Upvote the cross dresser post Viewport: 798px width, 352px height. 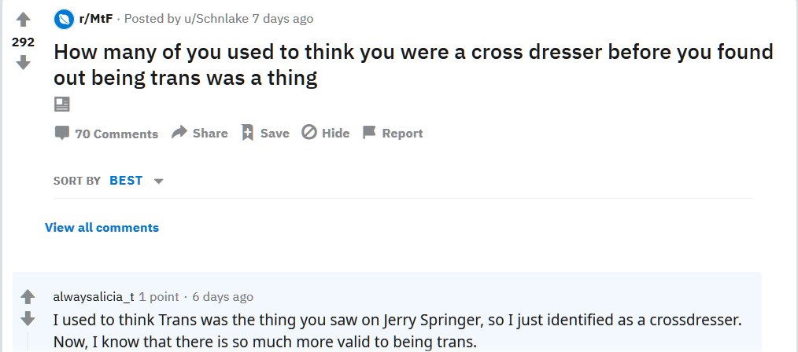[x=24, y=20]
